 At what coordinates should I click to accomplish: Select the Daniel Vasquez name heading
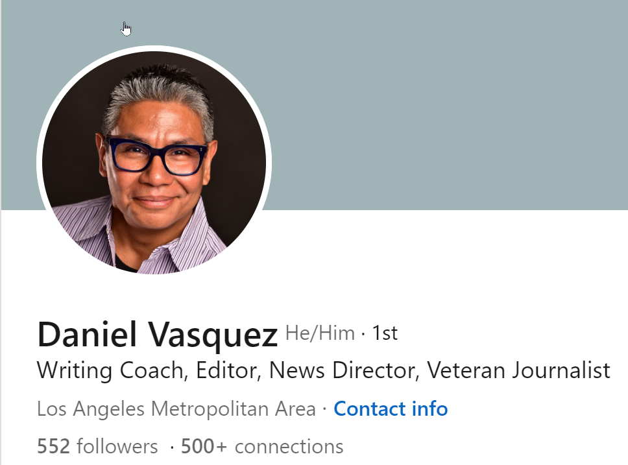[x=158, y=335]
